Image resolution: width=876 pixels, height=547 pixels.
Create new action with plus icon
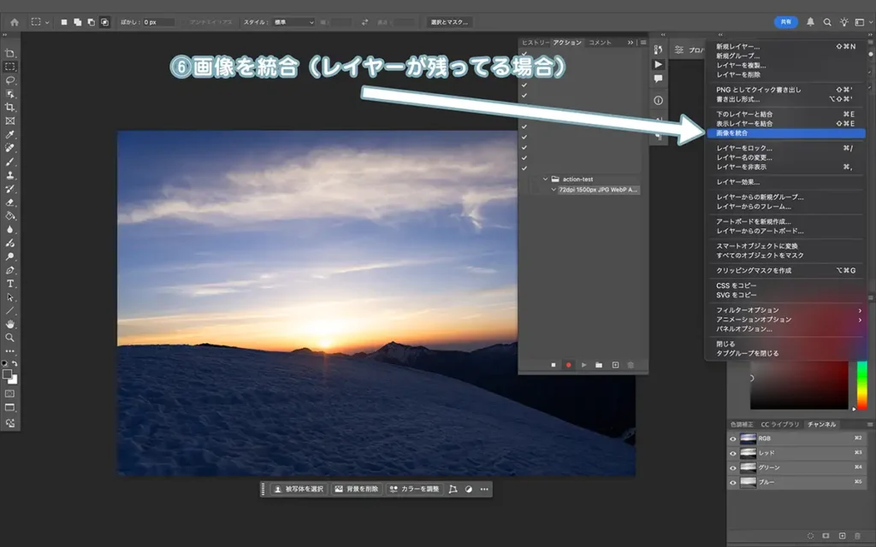pos(615,365)
